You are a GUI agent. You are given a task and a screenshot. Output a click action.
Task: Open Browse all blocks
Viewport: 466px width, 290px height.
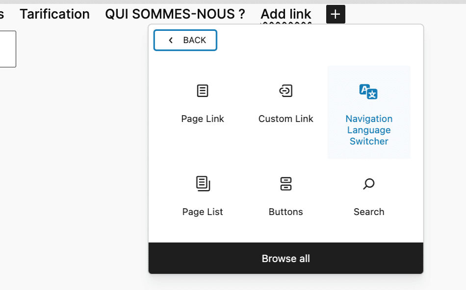pos(285,258)
